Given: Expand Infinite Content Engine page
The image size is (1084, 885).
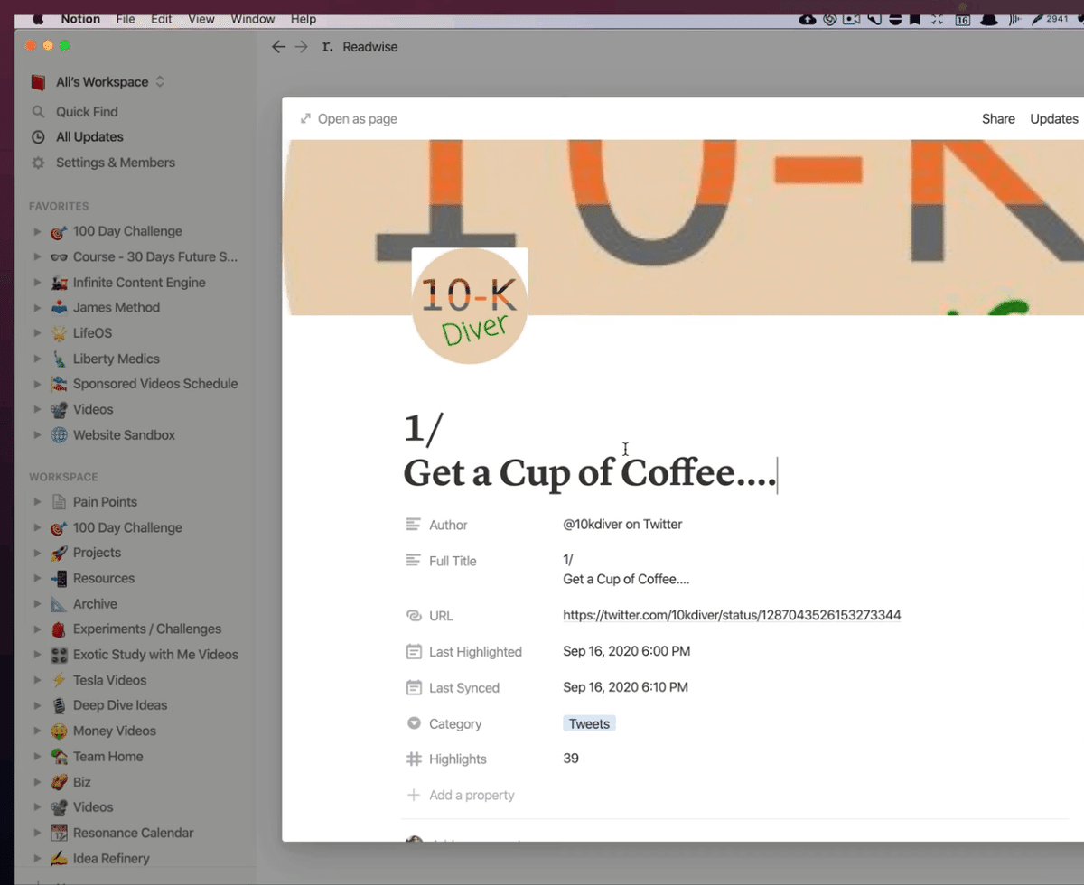Looking at the screenshot, I should pos(37,283).
